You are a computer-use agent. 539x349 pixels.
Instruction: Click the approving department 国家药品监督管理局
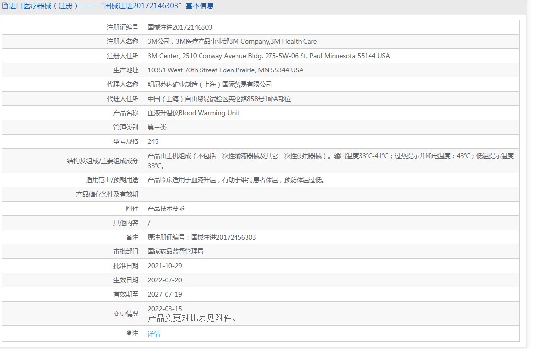click(175, 251)
